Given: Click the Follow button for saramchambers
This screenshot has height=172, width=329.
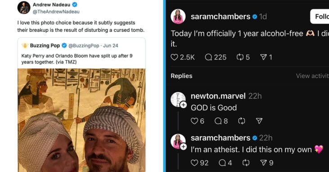Looking at the screenshot, I should click(x=320, y=16).
